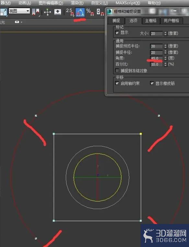Select the yellow vertex of the rectangle
189x247 pixels.
point(141,134)
